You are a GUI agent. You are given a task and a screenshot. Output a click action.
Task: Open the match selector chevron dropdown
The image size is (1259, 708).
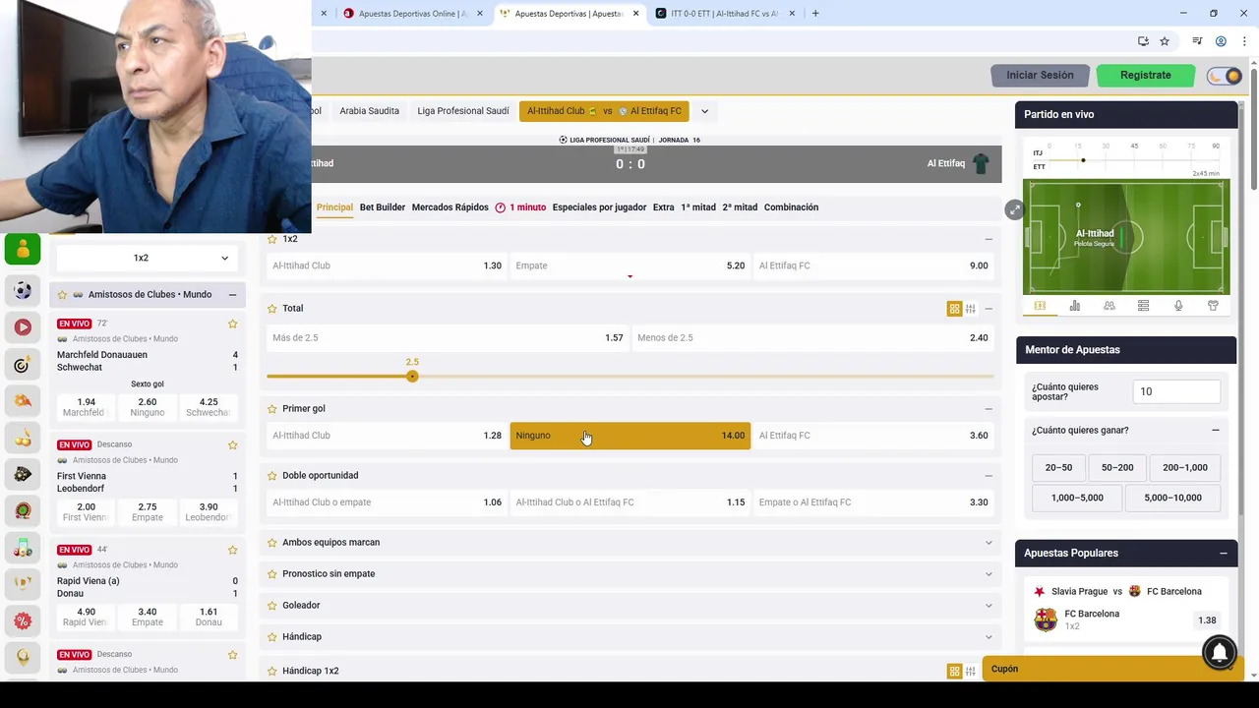pos(704,111)
